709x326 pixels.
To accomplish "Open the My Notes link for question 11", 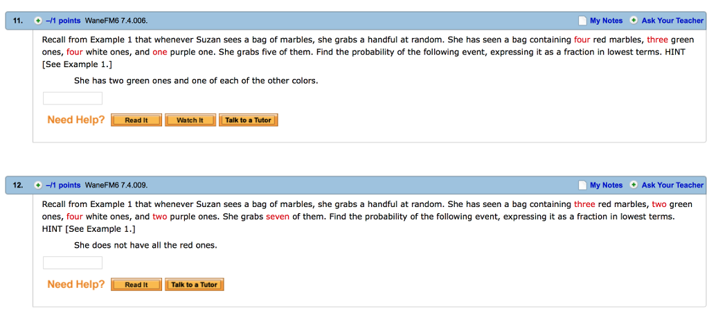I will tap(606, 21).
